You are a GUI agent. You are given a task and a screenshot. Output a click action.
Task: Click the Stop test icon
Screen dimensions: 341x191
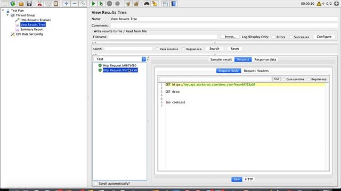tap(109, 4)
